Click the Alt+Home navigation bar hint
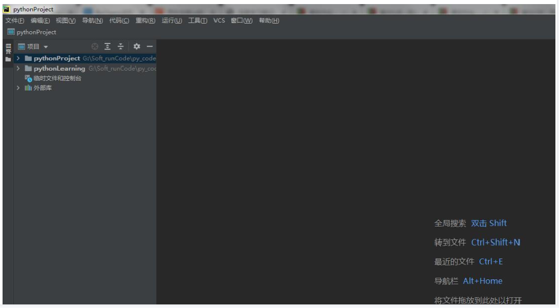 pyautogui.click(x=482, y=281)
